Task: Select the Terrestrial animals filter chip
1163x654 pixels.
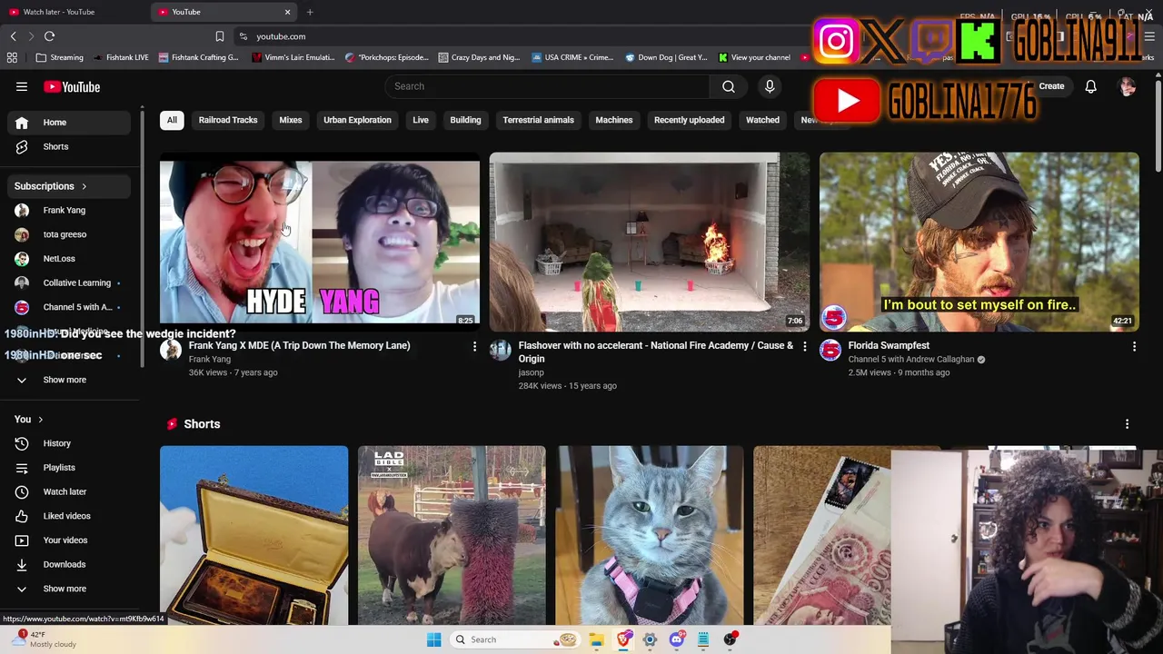Action: click(538, 120)
